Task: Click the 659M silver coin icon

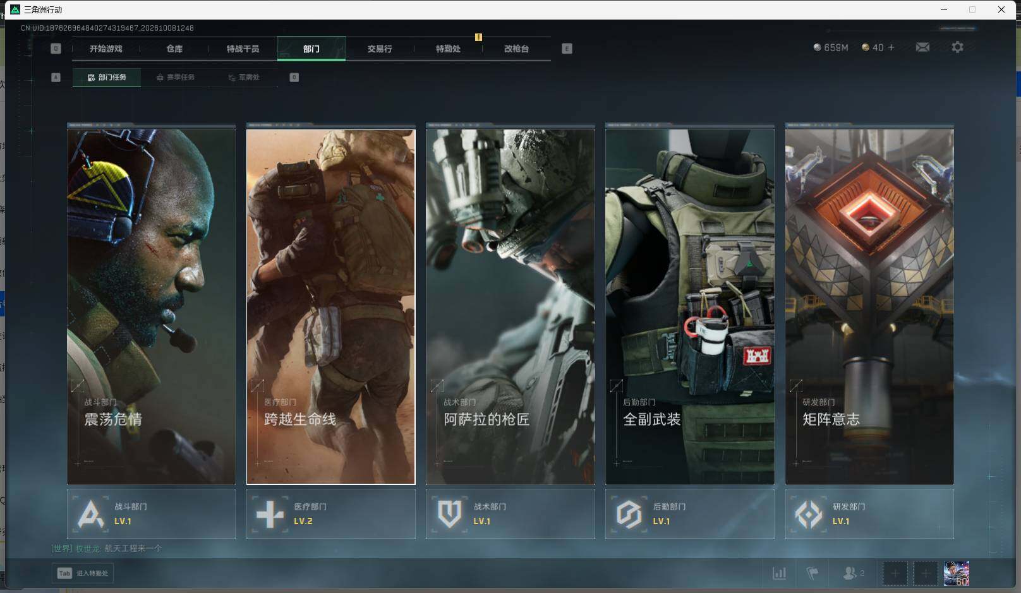Action: pyautogui.click(x=817, y=47)
